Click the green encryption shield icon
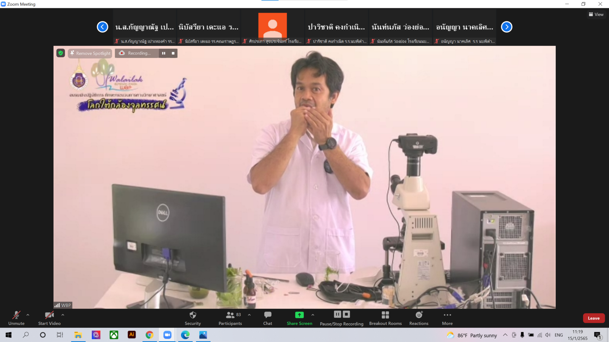 tap(61, 53)
